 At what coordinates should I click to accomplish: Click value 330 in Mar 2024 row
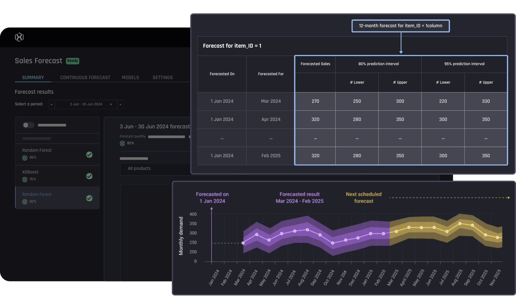486,101
